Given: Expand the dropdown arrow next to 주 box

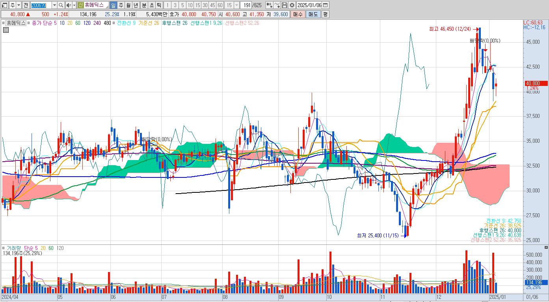Looking at the screenshot, I should [x=20, y=5].
